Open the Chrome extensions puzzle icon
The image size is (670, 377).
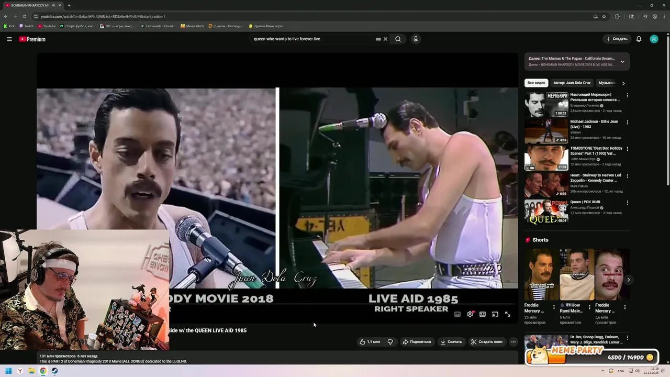(617, 16)
